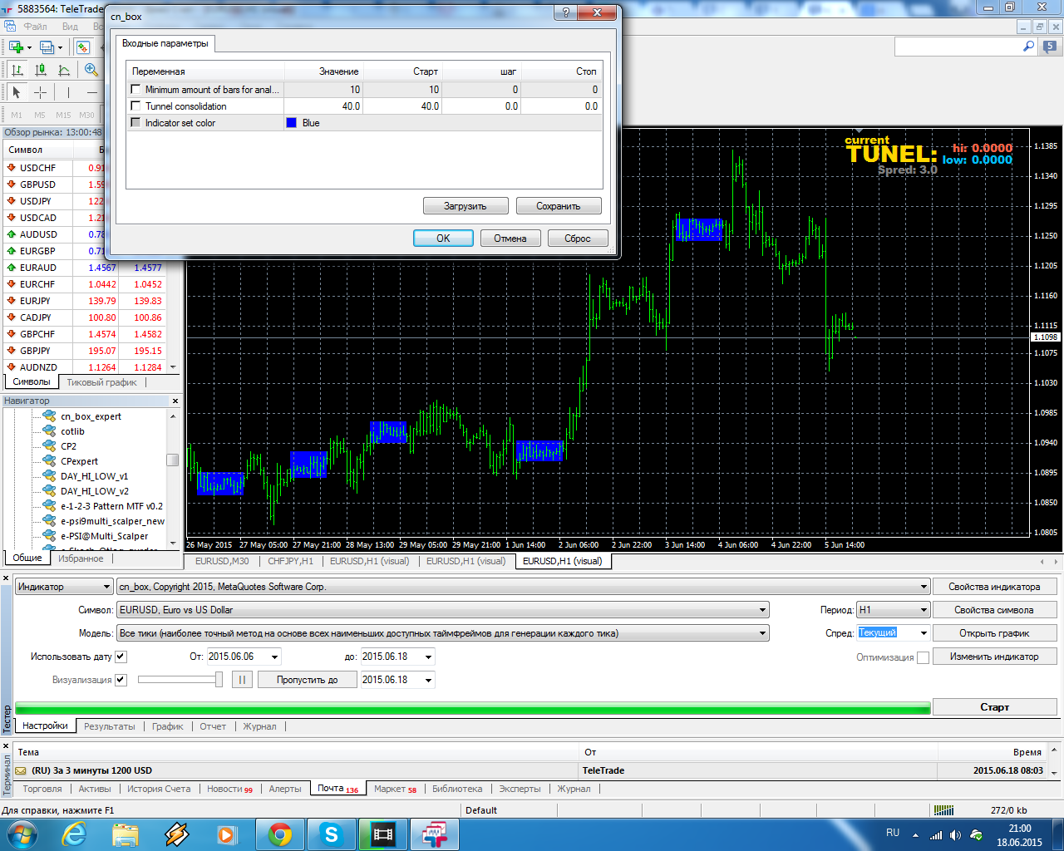Pause the visual test playback
This screenshot has width=1064, height=851.
click(242, 680)
